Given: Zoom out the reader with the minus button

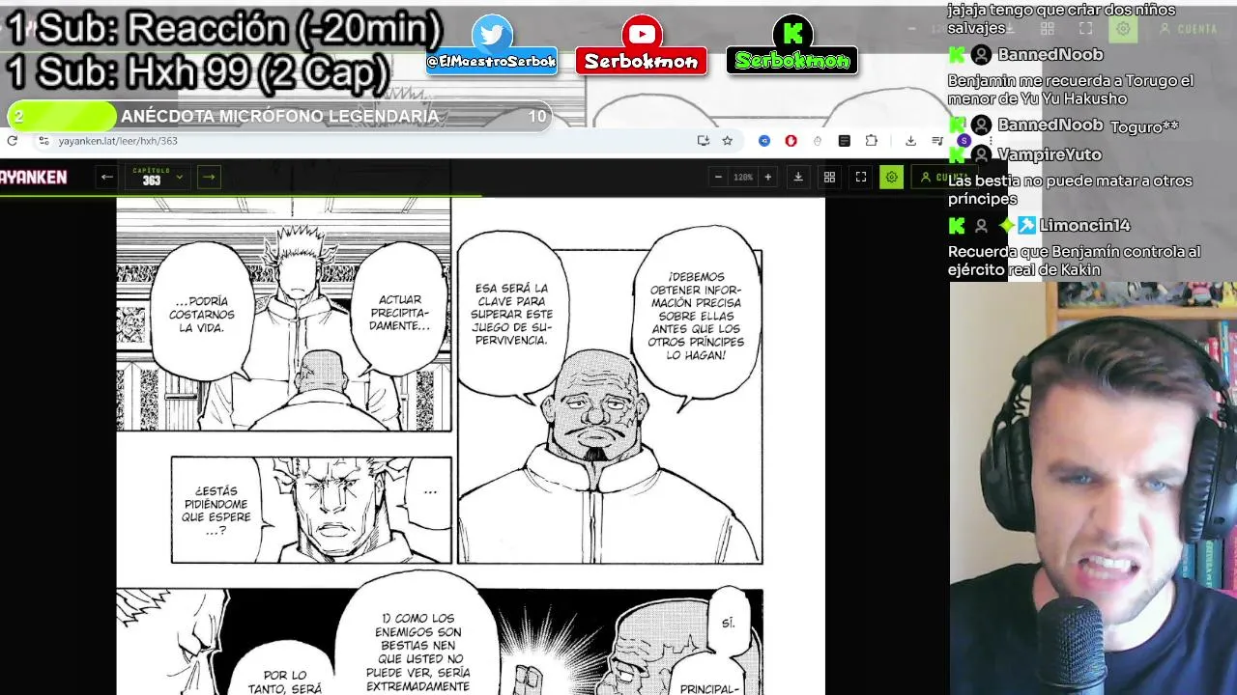Looking at the screenshot, I should pos(718,177).
